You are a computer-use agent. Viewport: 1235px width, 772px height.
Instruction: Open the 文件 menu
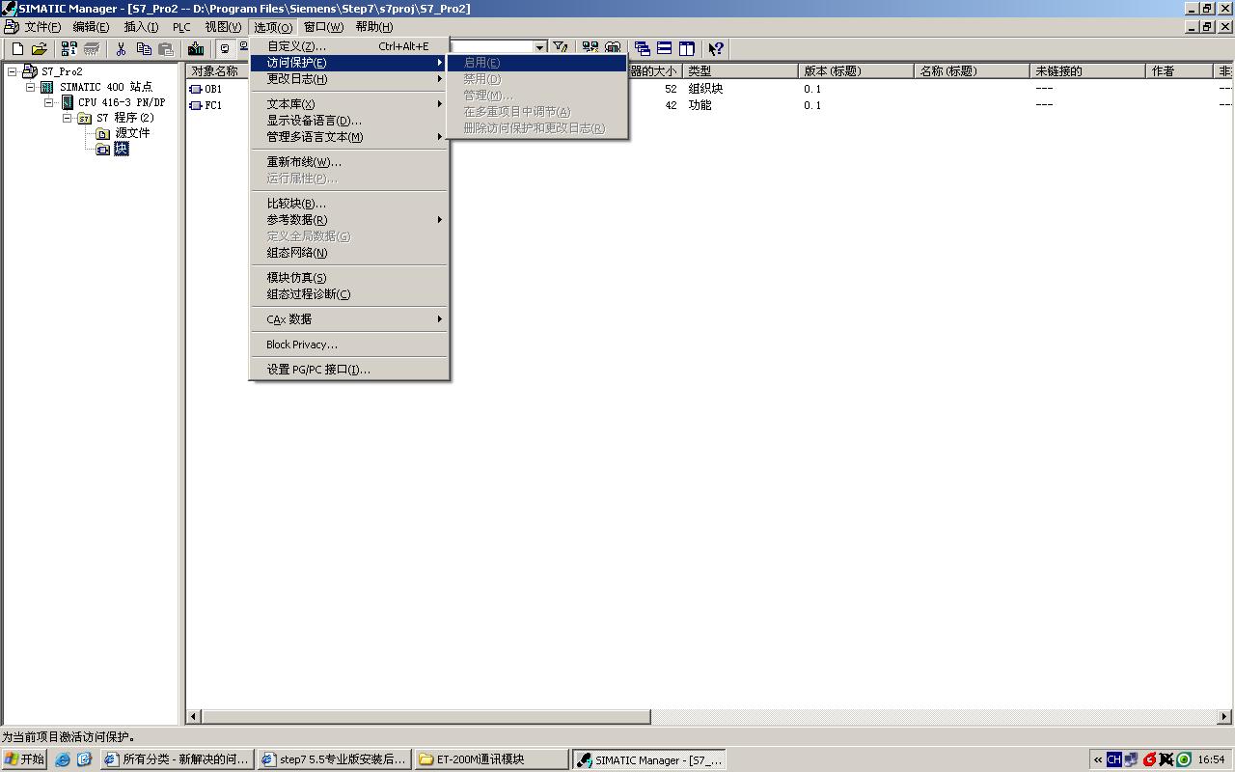pos(42,27)
